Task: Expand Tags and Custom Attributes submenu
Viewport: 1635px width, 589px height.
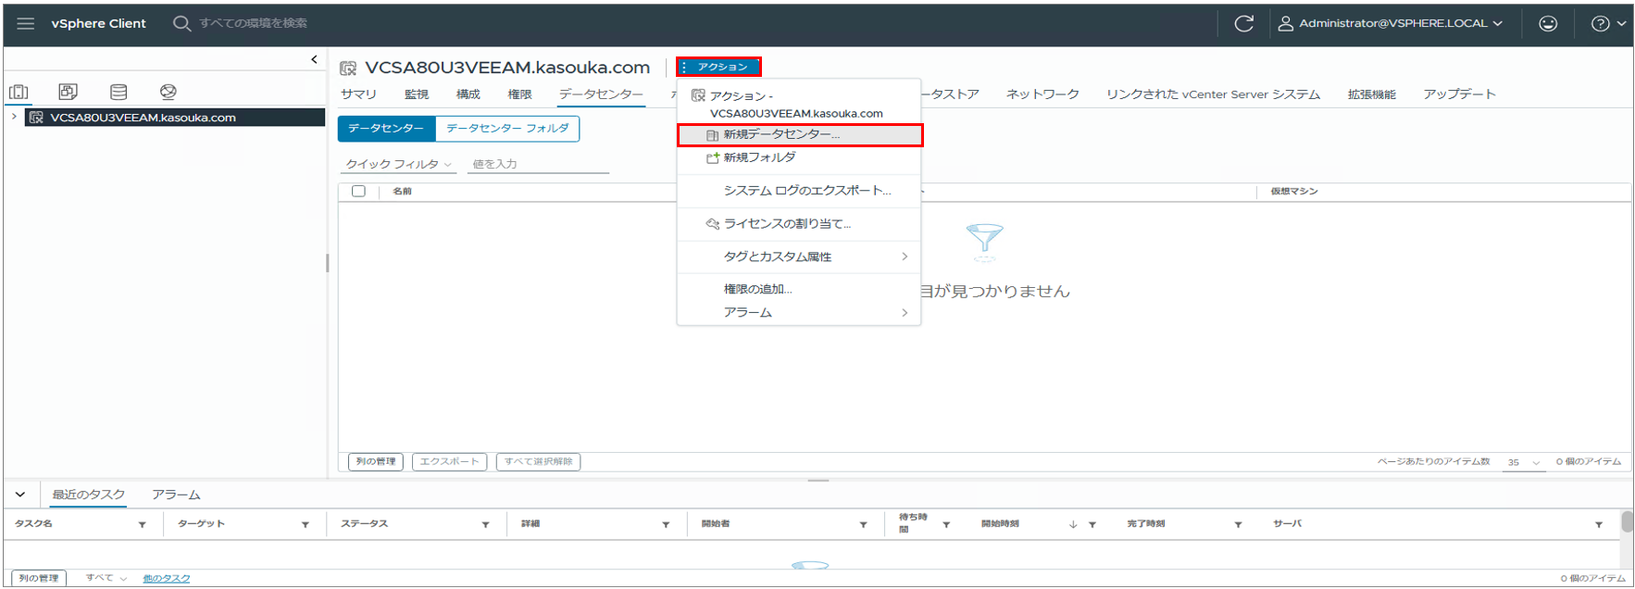Action: (x=799, y=257)
